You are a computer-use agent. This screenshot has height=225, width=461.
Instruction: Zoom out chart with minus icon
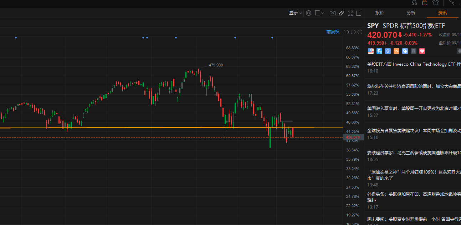(353, 32)
